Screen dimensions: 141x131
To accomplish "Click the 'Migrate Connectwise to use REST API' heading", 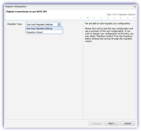I will click(26, 11).
